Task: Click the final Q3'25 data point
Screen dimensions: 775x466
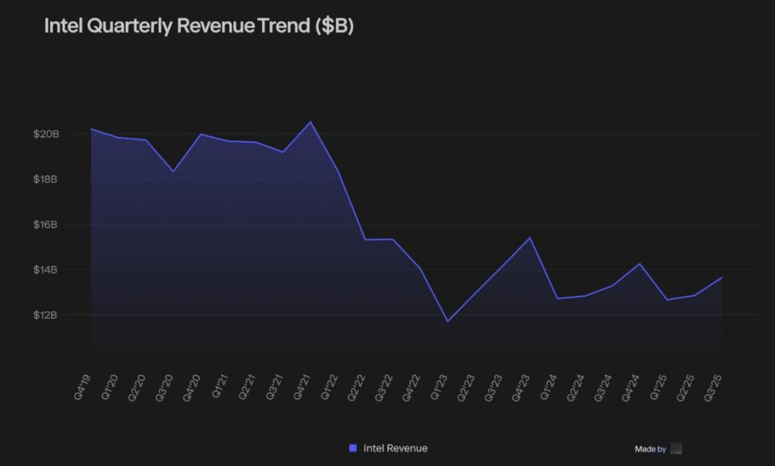Action: tap(722, 277)
